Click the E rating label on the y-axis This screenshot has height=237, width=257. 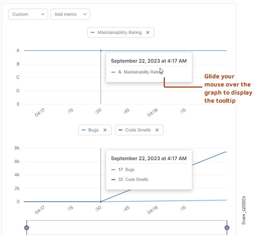(18, 104)
